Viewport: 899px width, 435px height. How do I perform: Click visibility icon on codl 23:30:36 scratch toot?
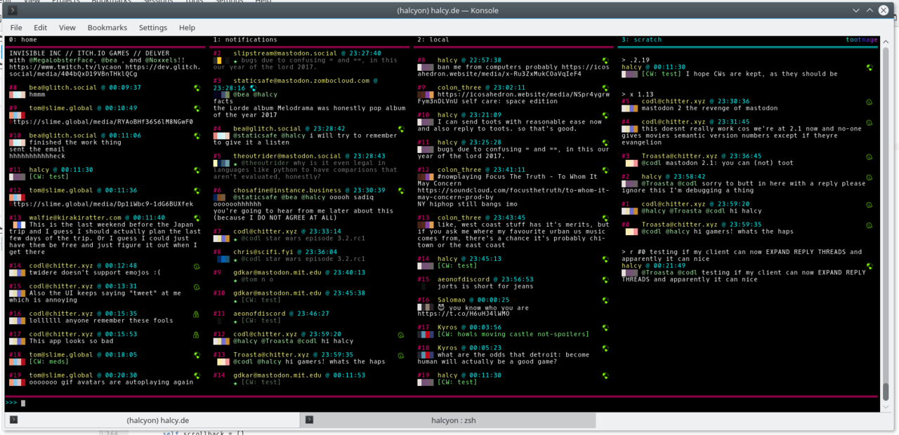pyautogui.click(x=869, y=102)
